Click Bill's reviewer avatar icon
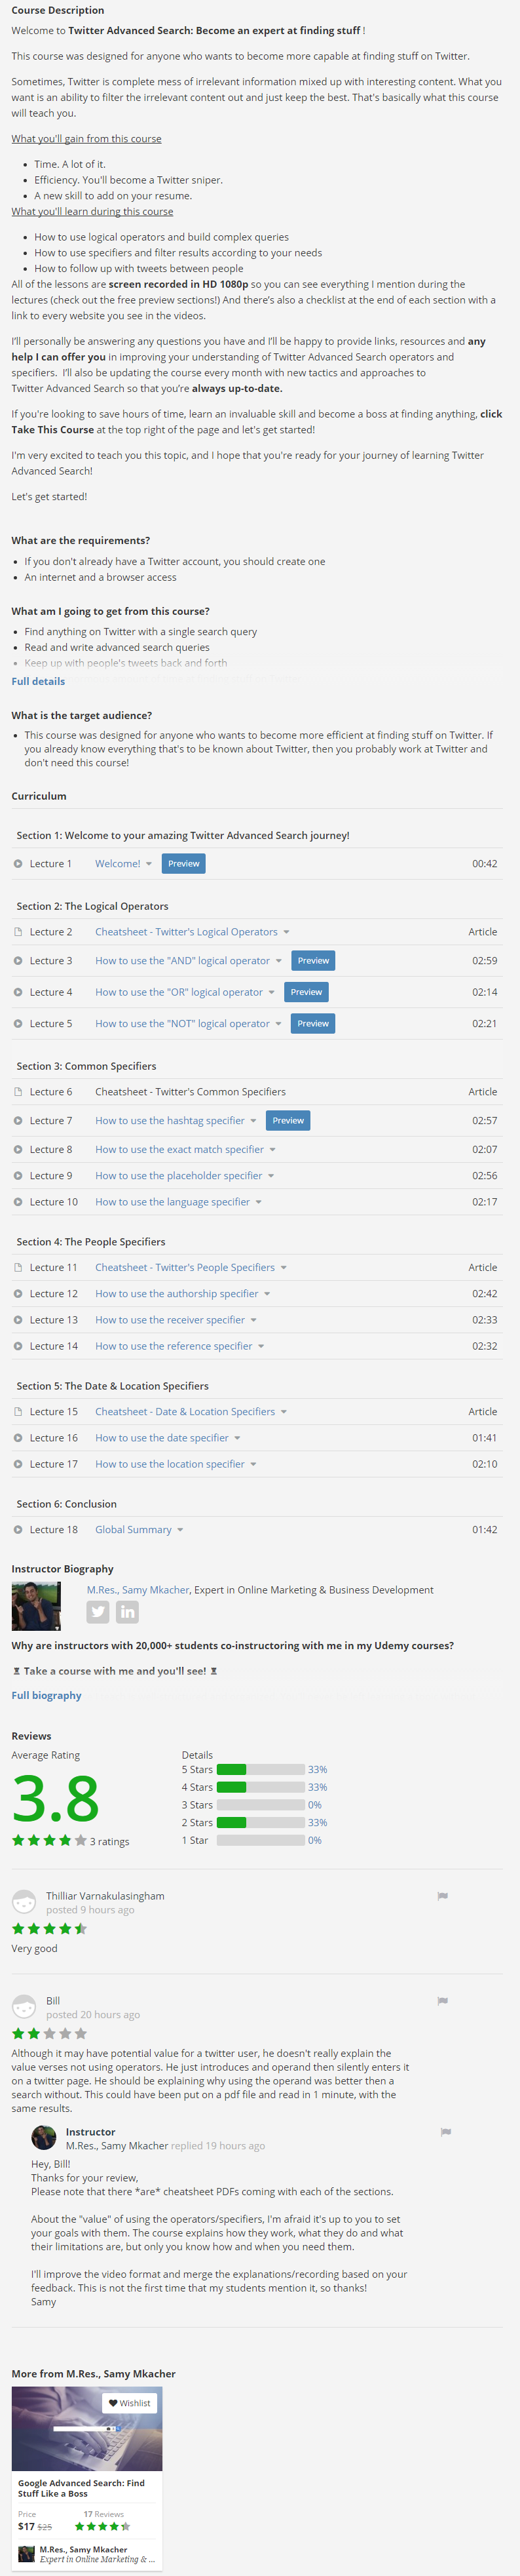This screenshot has width=520, height=2576. coord(24,2006)
